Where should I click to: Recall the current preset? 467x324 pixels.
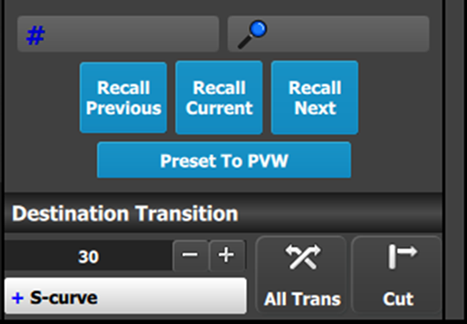pyautogui.click(x=219, y=97)
